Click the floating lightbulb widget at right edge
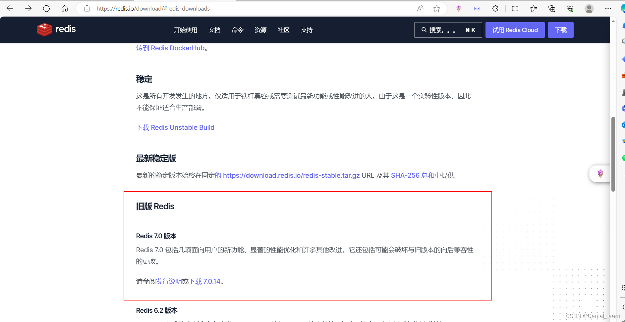The height and width of the screenshot is (322, 625). click(600, 173)
